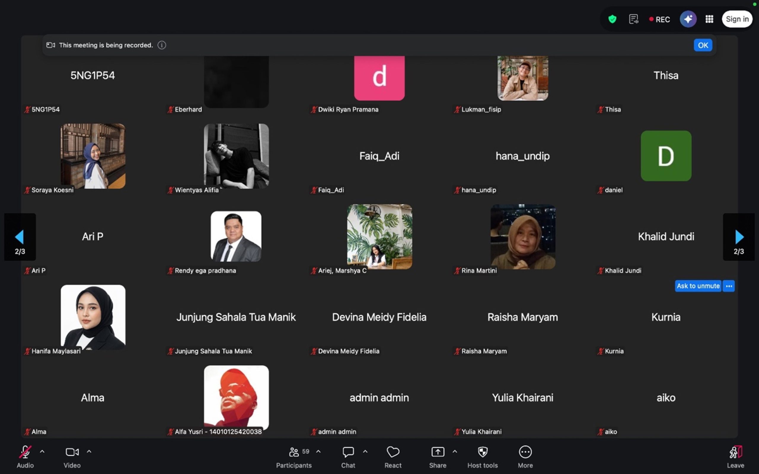
Task: Open Host tools shield
Action: click(482, 457)
